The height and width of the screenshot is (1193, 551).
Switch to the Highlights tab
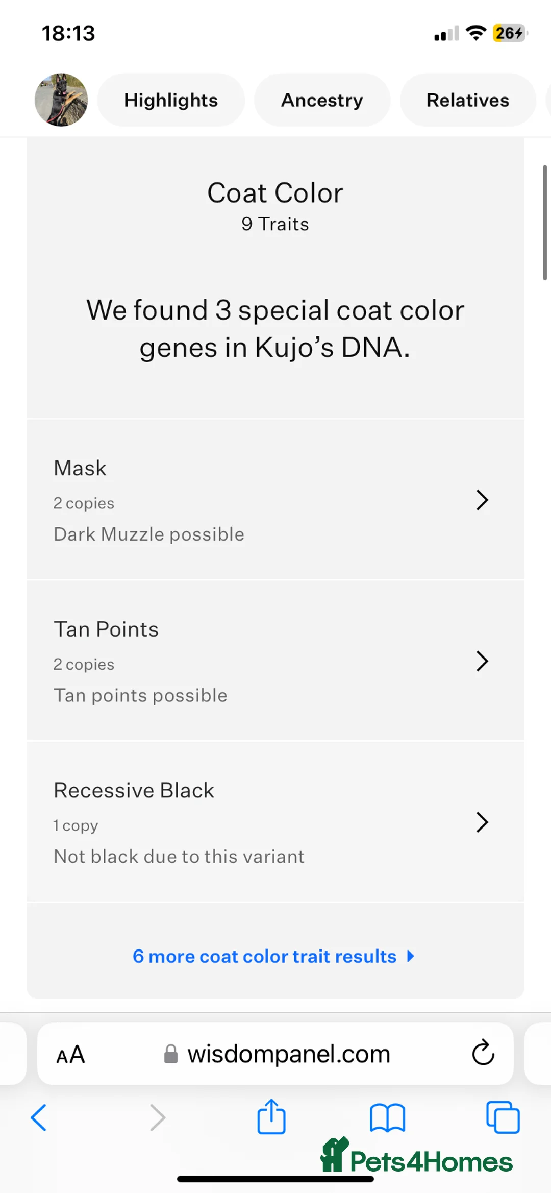pyautogui.click(x=171, y=100)
